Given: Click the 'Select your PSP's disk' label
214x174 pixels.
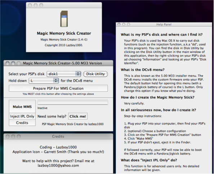Looking at the screenshot, I should (x=26, y=74).
